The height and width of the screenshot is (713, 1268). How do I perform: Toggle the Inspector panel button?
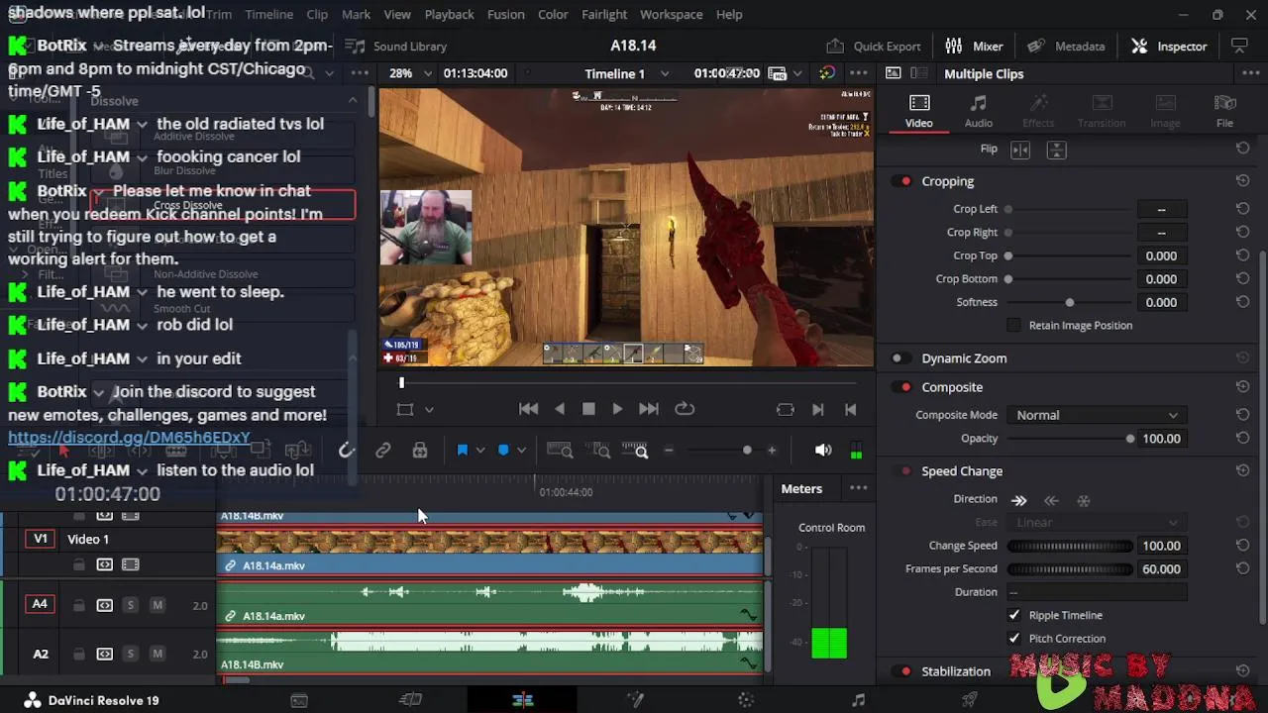coord(1169,47)
